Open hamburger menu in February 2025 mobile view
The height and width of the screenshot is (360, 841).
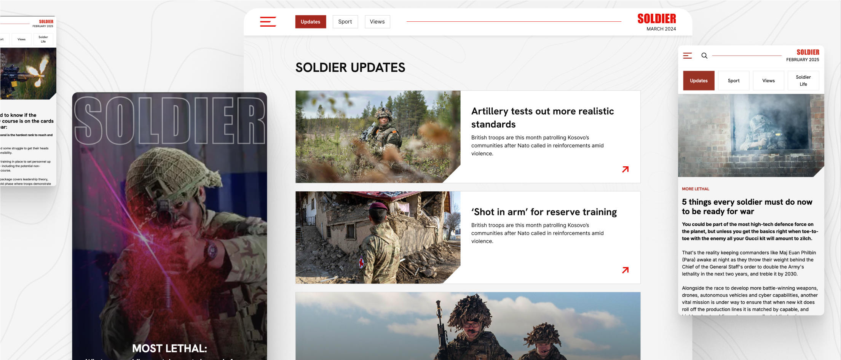pyautogui.click(x=687, y=56)
